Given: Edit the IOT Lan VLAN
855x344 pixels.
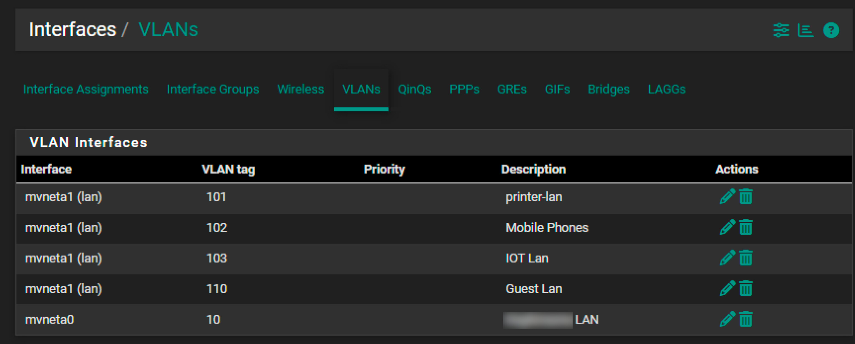Looking at the screenshot, I should 727,258.
